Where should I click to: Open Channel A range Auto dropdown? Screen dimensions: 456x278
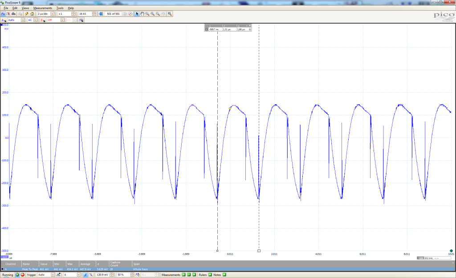23,20
